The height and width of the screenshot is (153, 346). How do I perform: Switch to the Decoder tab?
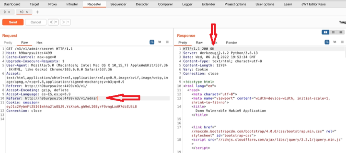142,4
